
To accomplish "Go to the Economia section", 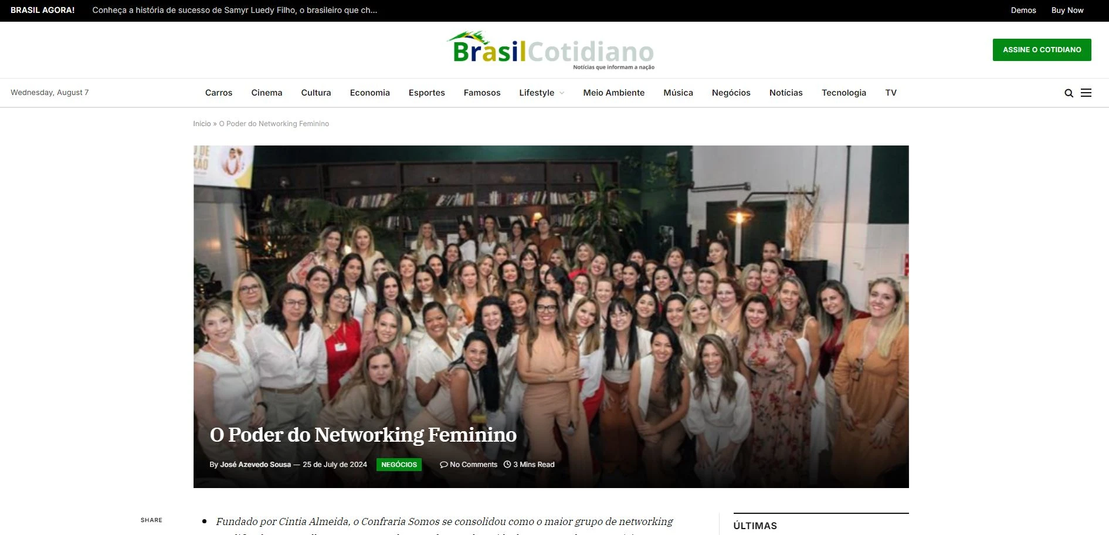I will point(369,93).
